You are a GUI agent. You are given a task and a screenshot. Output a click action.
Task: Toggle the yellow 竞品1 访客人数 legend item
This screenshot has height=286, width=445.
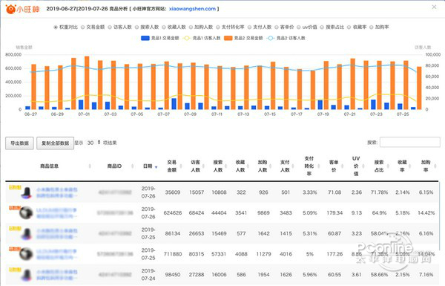point(202,38)
